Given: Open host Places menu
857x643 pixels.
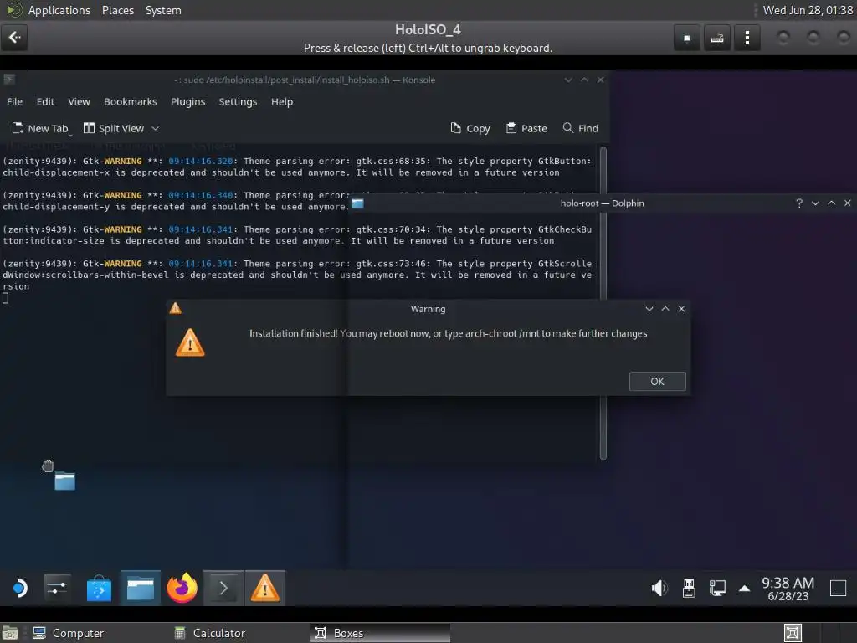Looking at the screenshot, I should (117, 10).
